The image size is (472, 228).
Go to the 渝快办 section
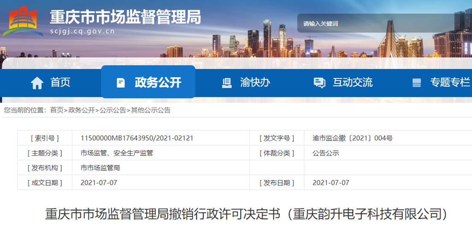point(254,82)
